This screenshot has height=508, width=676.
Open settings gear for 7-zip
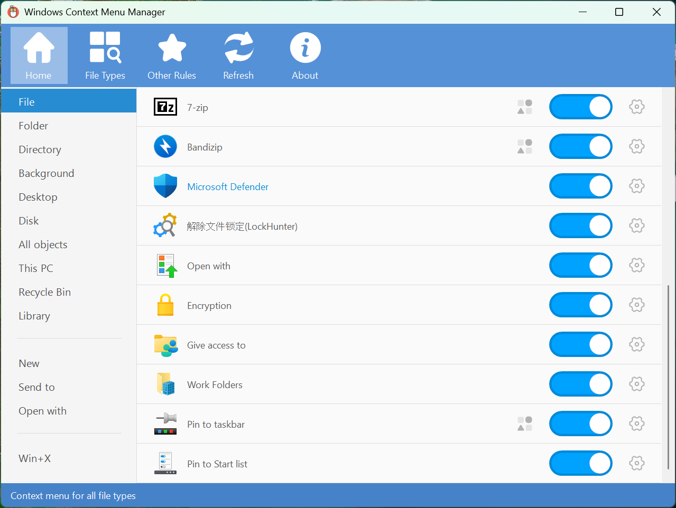pos(637,107)
